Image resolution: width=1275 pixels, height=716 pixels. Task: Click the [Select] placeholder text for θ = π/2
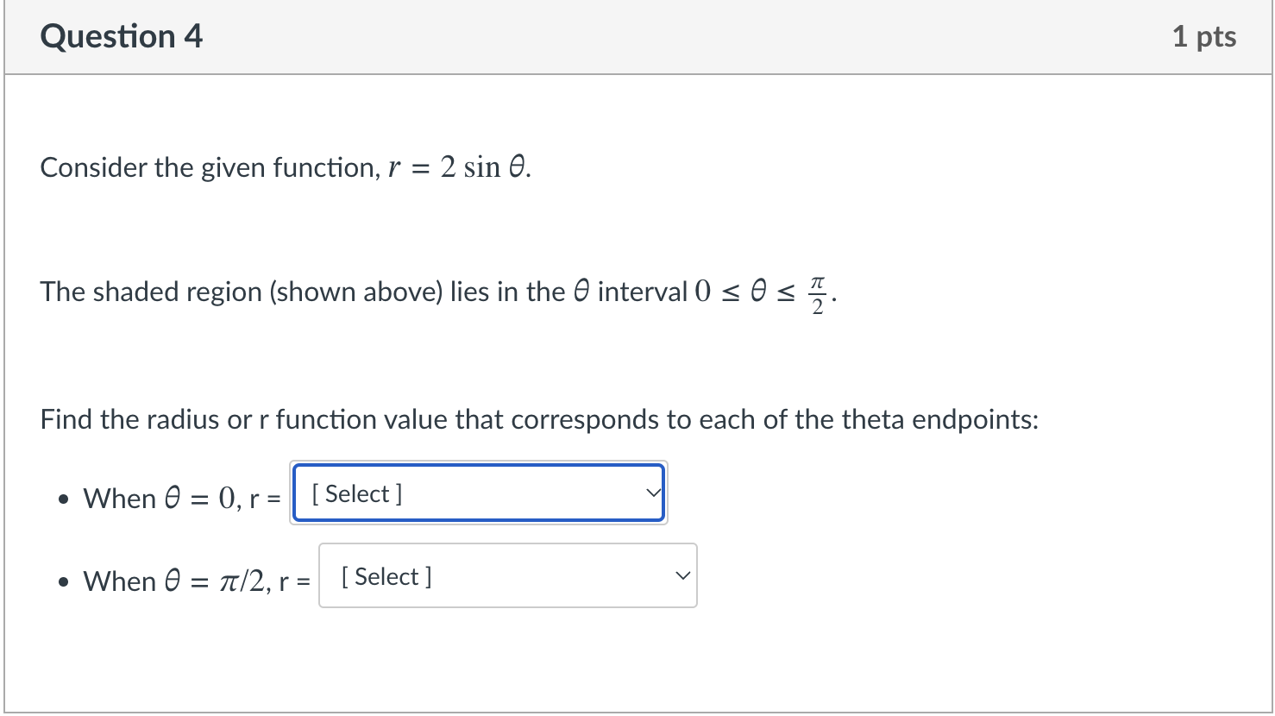386,575
